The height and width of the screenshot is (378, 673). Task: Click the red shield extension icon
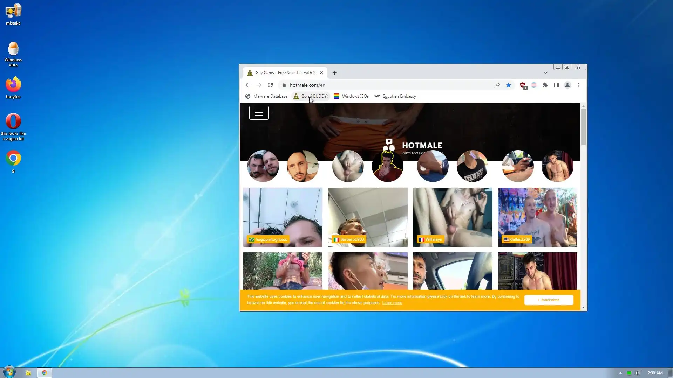(523, 85)
